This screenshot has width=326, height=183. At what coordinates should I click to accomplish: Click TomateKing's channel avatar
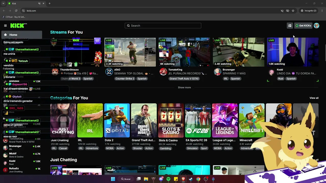click(x=163, y=72)
